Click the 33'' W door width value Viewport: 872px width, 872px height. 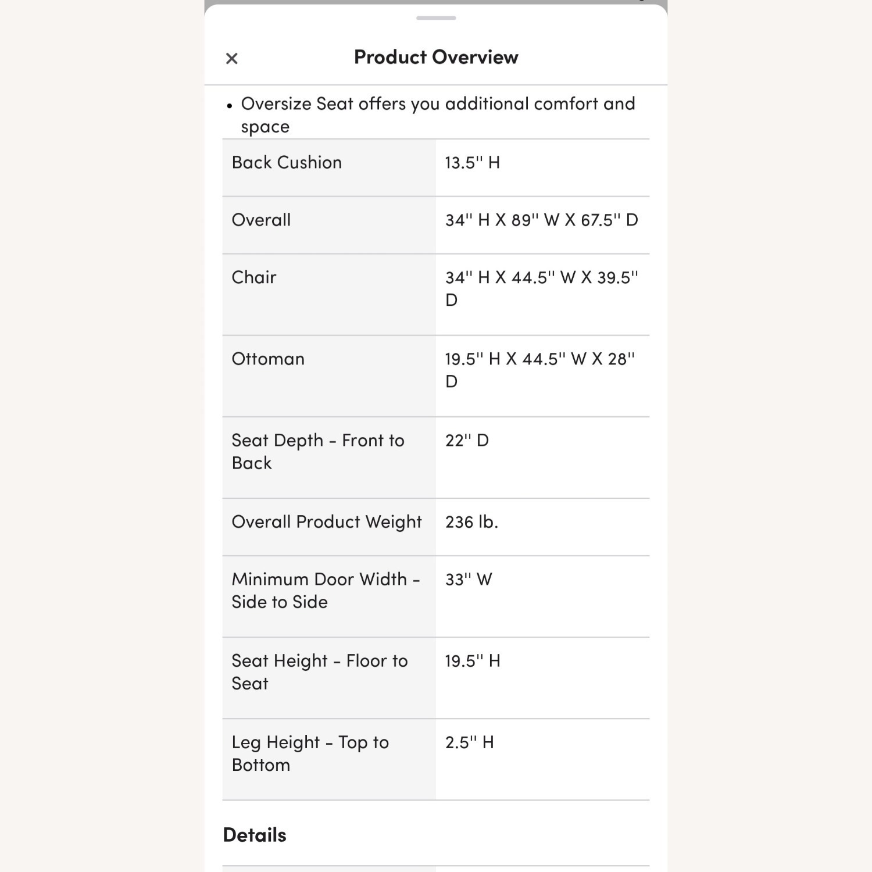pyautogui.click(x=469, y=580)
